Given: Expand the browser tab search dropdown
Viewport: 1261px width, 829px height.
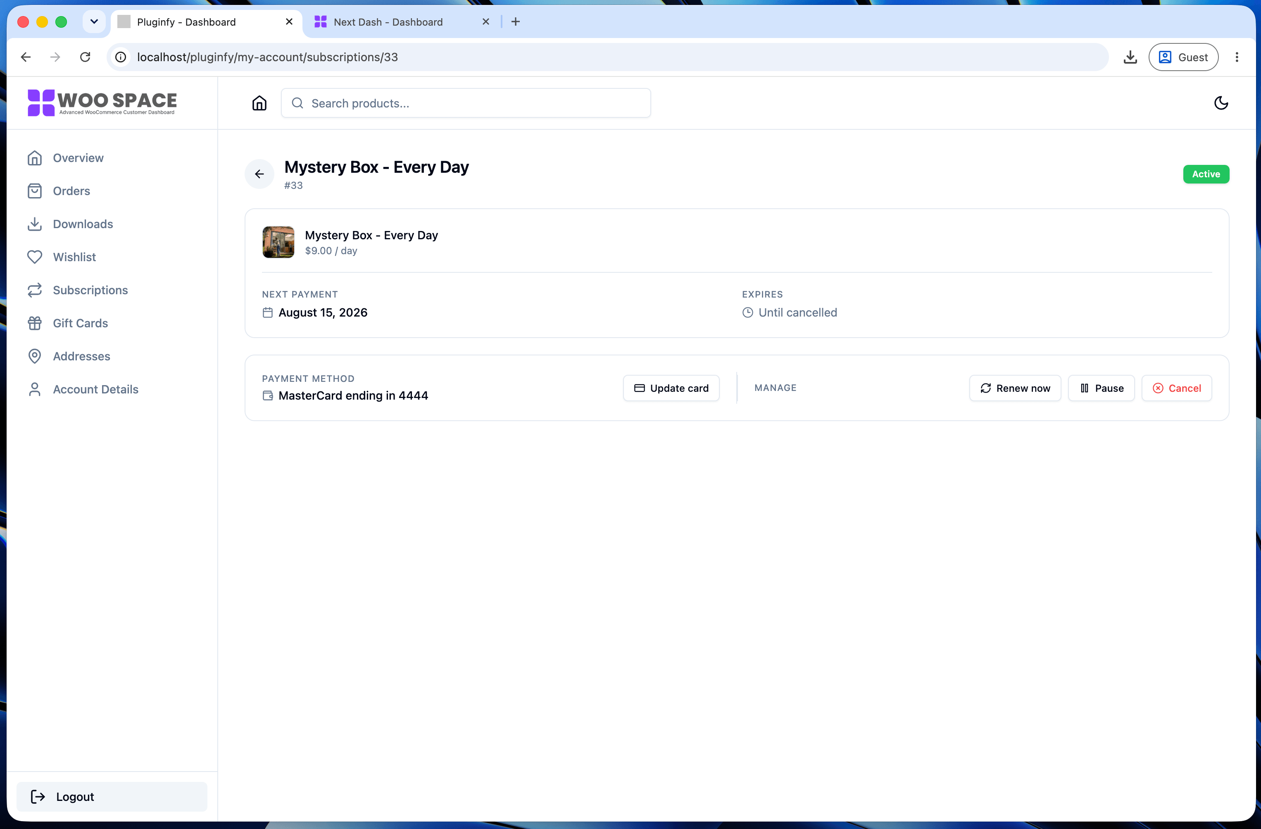Looking at the screenshot, I should [x=94, y=22].
